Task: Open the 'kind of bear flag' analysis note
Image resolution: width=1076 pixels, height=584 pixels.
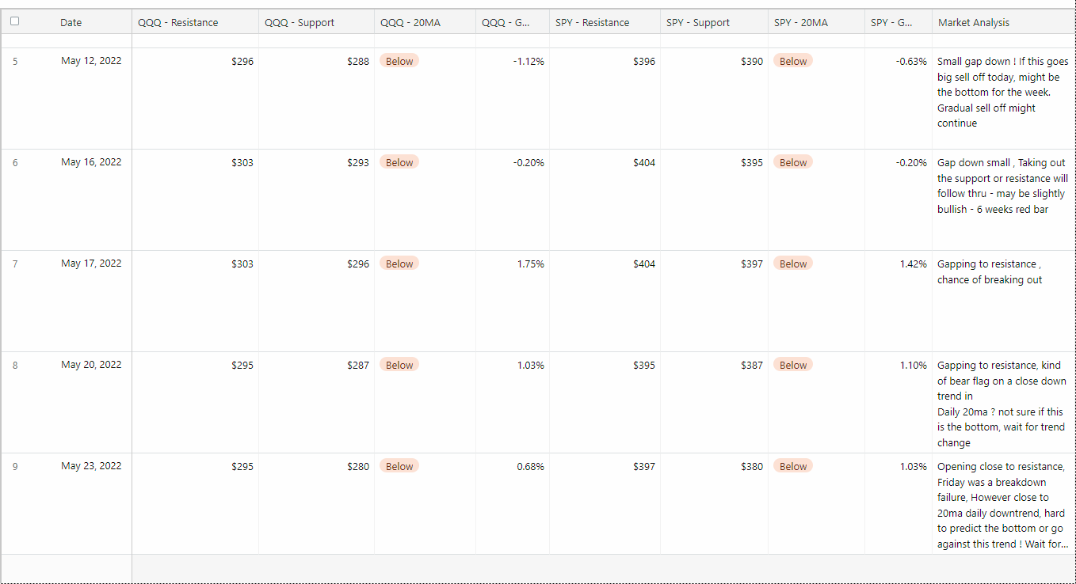Action: click(1002, 404)
